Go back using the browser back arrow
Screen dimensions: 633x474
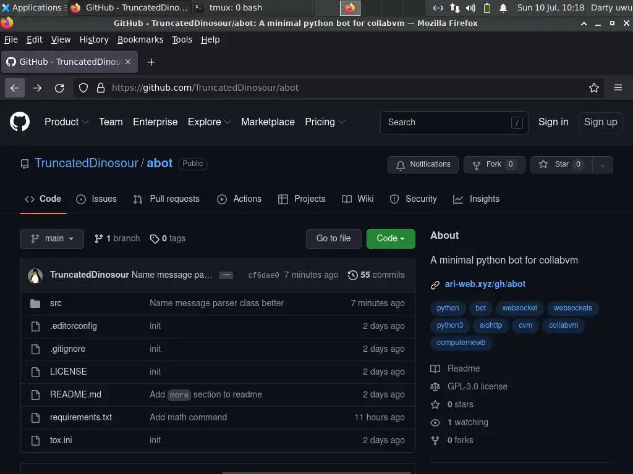(15, 88)
